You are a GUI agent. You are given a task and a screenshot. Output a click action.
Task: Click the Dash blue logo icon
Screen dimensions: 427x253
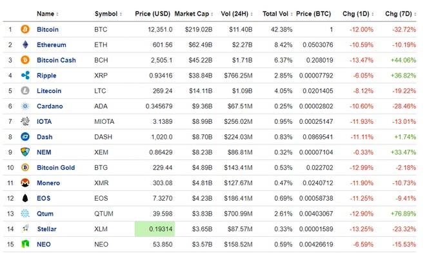tap(25, 137)
